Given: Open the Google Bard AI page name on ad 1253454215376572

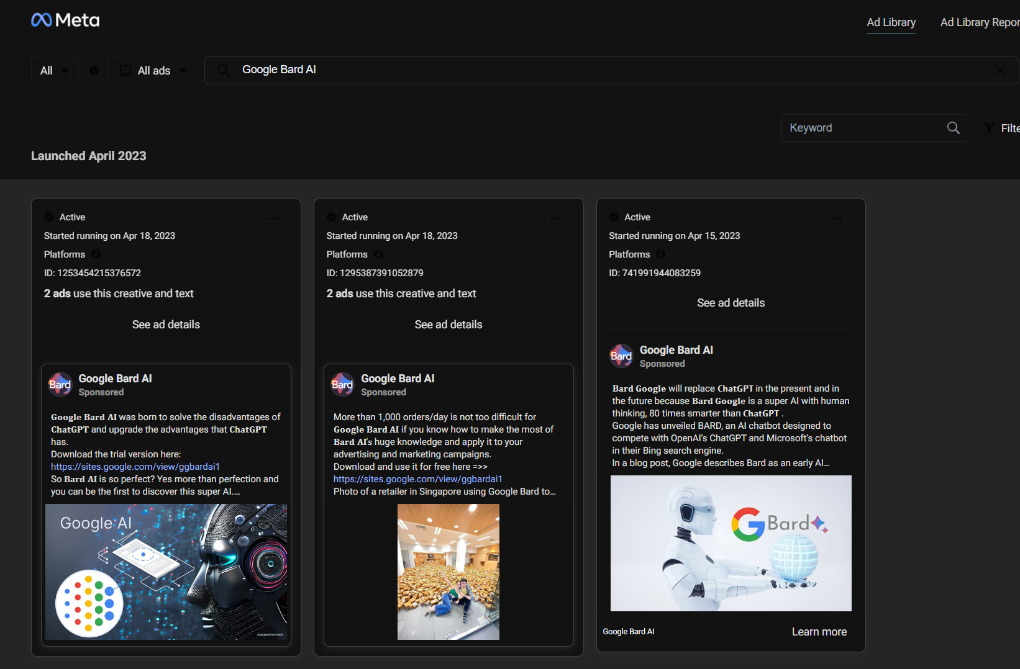Looking at the screenshot, I should [x=115, y=379].
